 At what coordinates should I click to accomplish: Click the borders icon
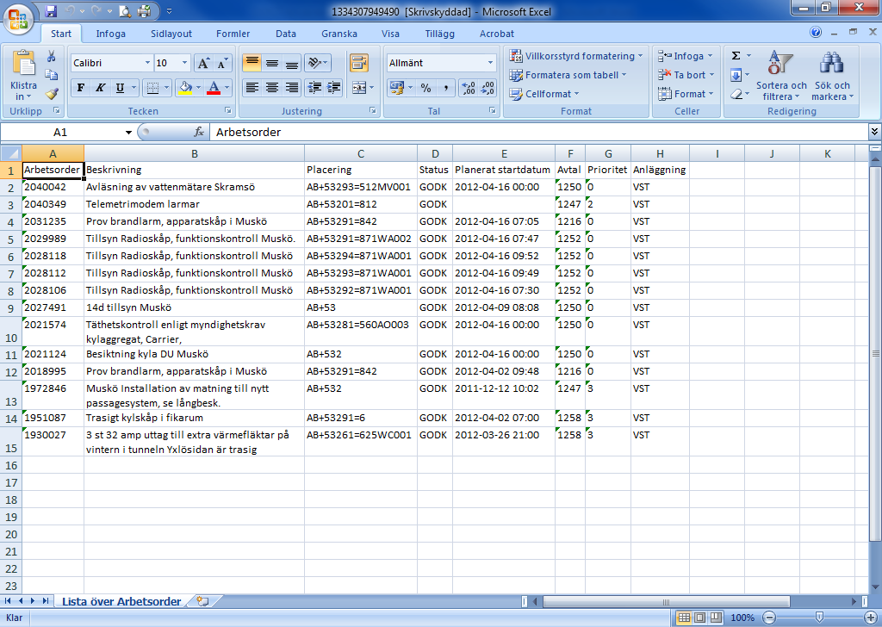tap(152, 88)
